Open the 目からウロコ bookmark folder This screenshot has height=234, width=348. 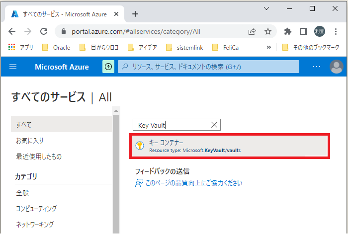[x=99, y=48]
